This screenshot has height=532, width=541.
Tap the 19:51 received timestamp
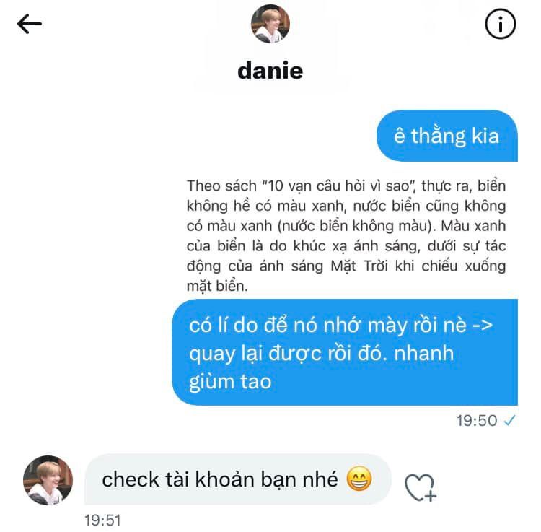[103, 520]
